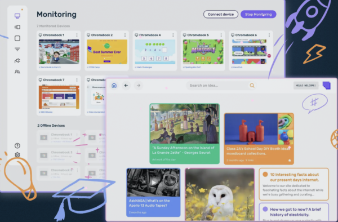Click the Artwork of the day label
The image size is (338, 222).
(x=164, y=159)
